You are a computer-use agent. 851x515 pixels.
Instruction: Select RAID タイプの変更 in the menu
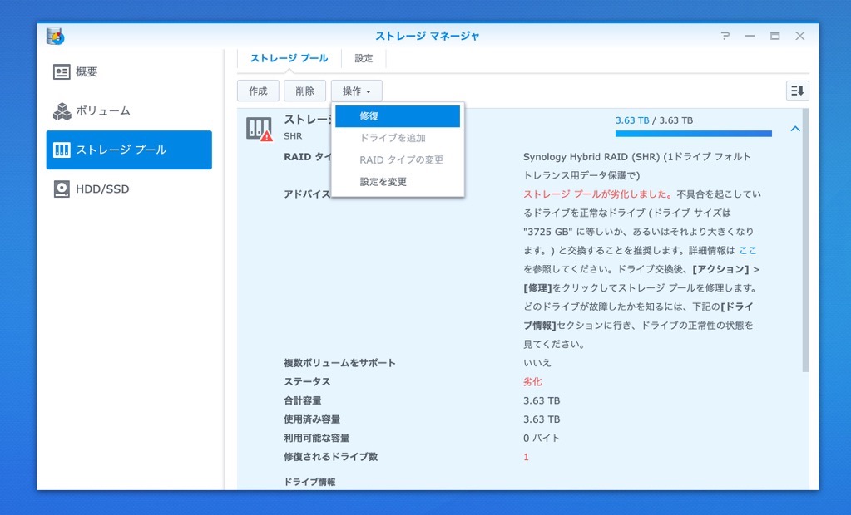click(x=398, y=160)
